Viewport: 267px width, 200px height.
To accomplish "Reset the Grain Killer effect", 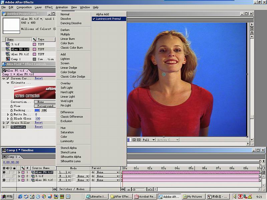I will point(39,123).
